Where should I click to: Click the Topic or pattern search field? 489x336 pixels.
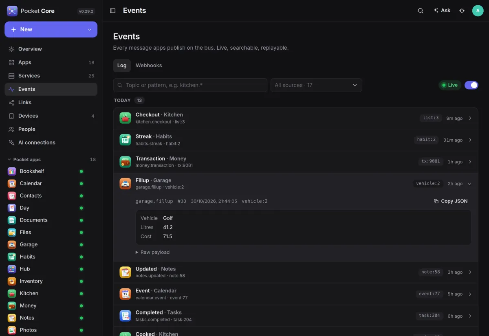tap(190, 85)
